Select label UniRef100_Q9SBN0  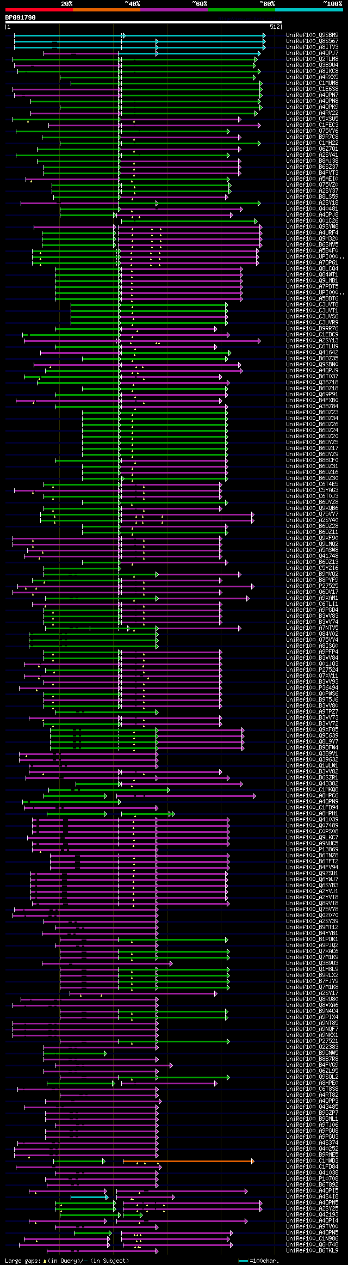tap(312, 365)
